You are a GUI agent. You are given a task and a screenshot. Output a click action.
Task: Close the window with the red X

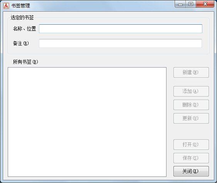(205, 4)
